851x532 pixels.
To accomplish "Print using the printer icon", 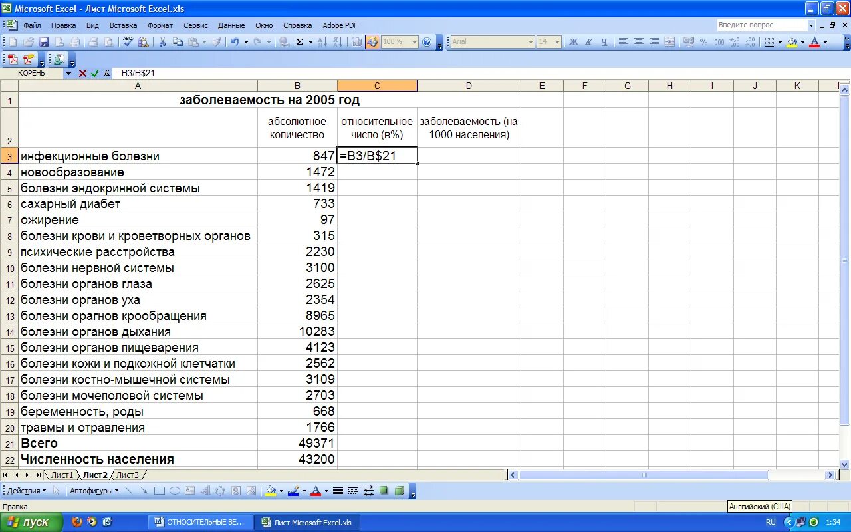I will (94, 42).
